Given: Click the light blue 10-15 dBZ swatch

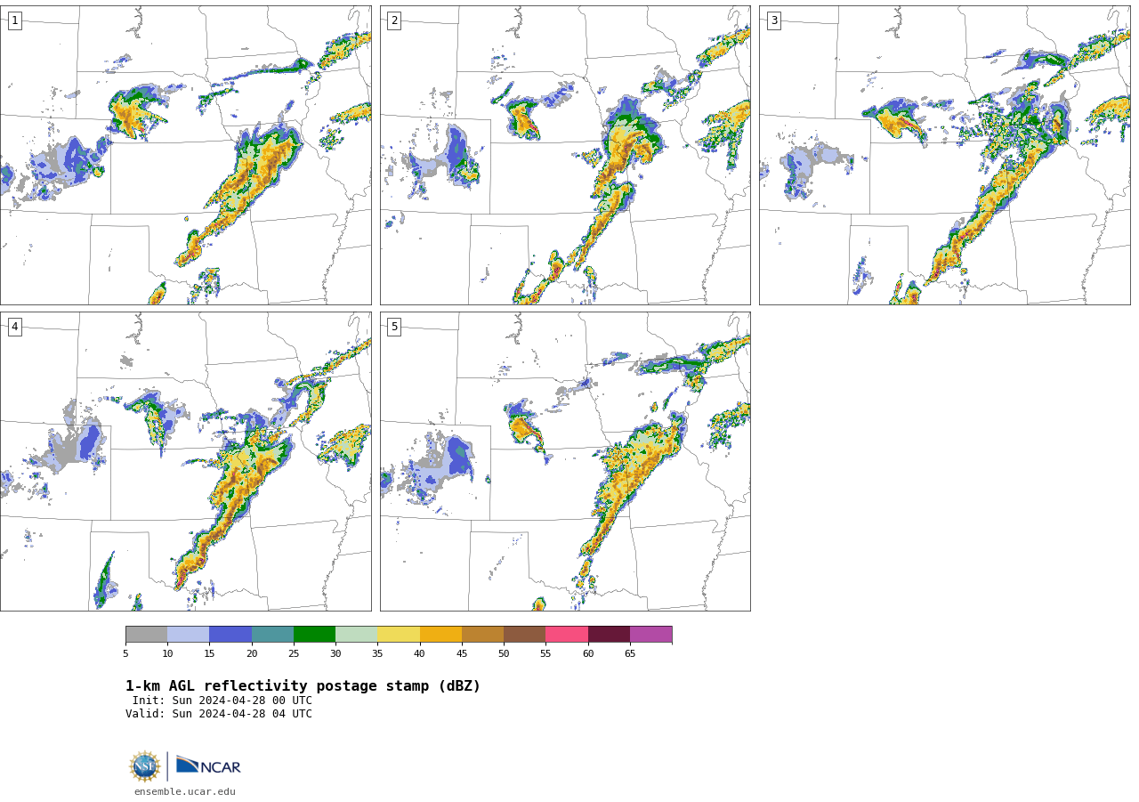Looking at the screenshot, I should tap(189, 635).
